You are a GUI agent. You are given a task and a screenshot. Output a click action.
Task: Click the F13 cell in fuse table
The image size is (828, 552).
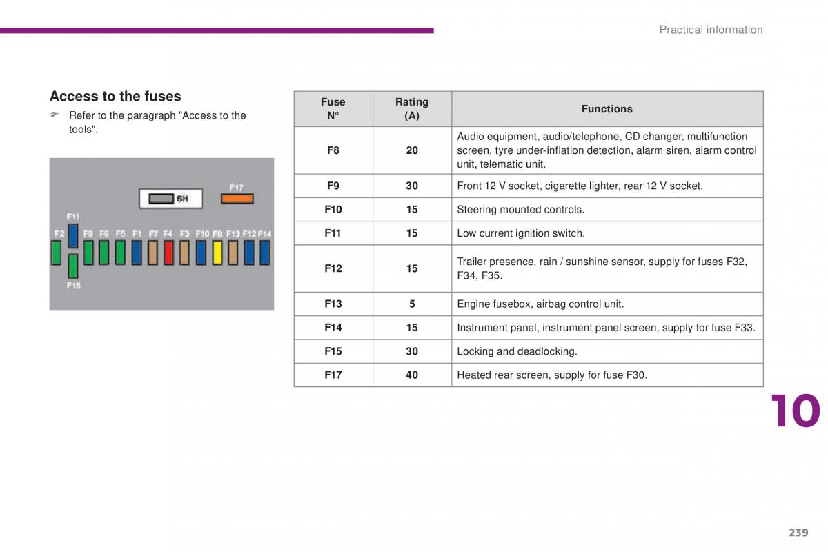pos(333,304)
